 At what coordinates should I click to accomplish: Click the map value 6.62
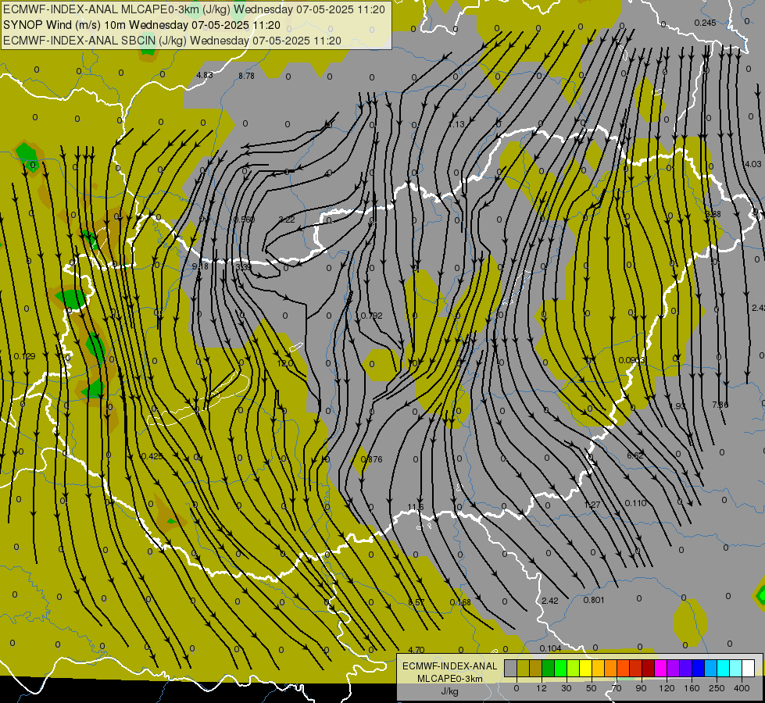tap(635, 455)
